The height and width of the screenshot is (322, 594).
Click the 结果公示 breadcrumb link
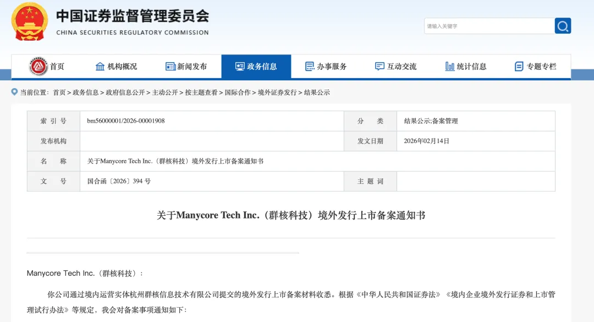(317, 92)
